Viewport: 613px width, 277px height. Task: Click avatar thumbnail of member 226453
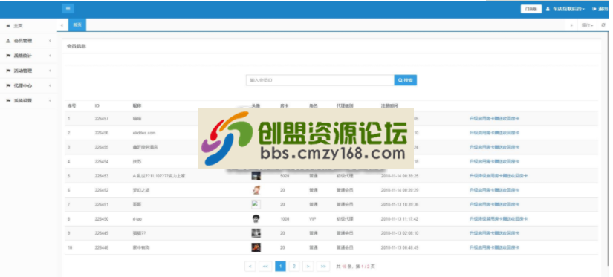[256, 176]
